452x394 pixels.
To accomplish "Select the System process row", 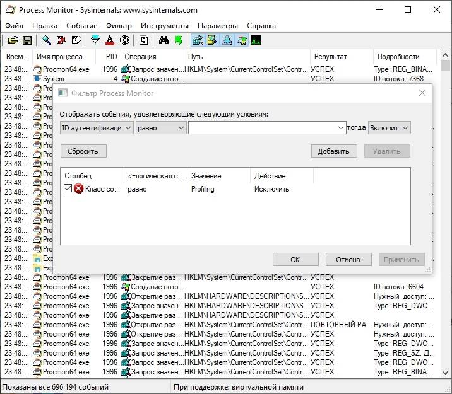I will (220, 79).
